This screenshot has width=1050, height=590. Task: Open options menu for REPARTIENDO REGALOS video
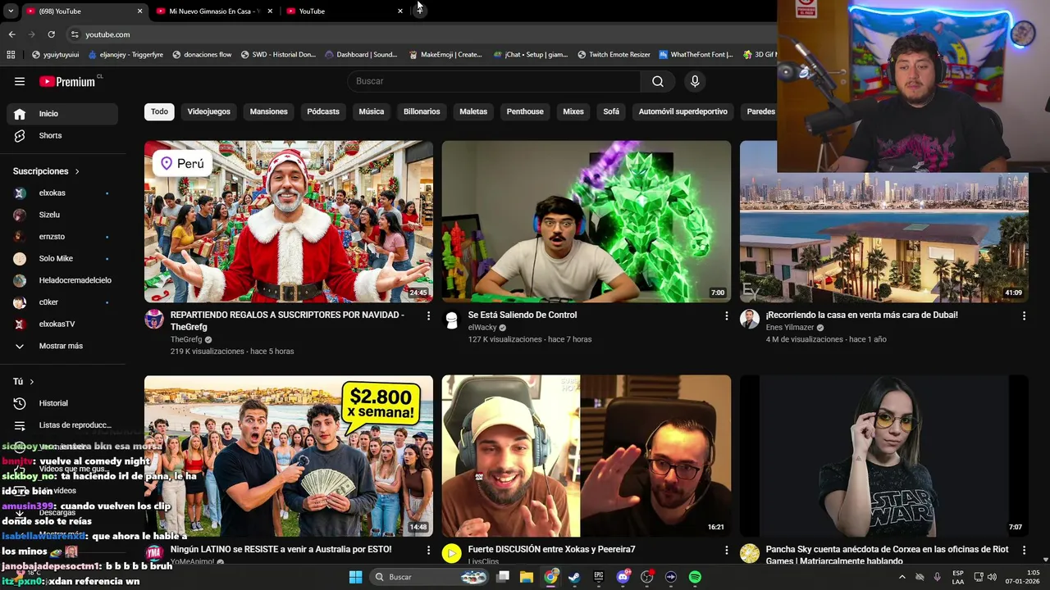[x=428, y=315]
